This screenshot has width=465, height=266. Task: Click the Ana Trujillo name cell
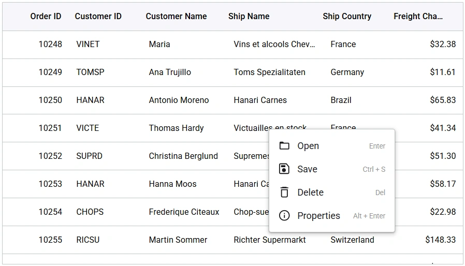tap(170, 72)
